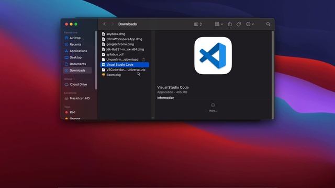335x188 pixels.
Task: Click the forward navigation chevron
Action: click(112, 24)
